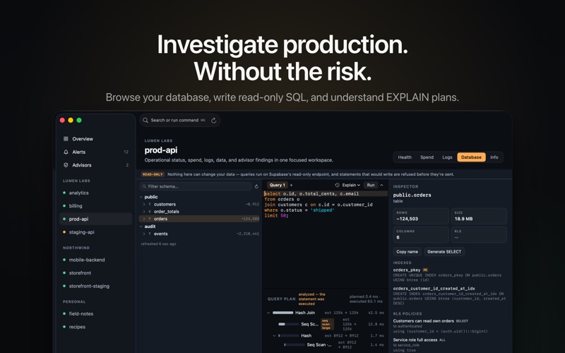
Task: Click the refresh icon beside the command search
Action: pos(214,120)
